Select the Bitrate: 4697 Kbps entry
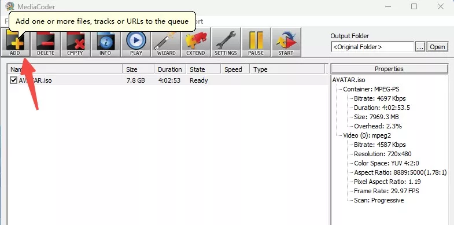 pyautogui.click(x=379, y=98)
